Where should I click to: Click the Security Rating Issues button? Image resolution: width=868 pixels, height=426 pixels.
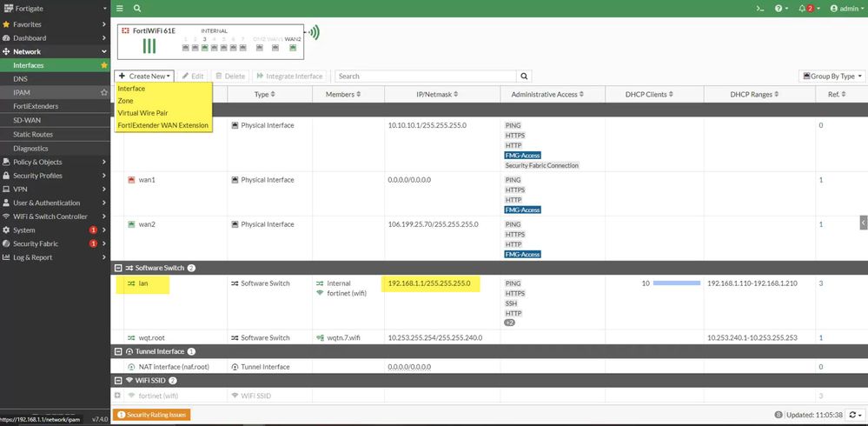tap(152, 415)
